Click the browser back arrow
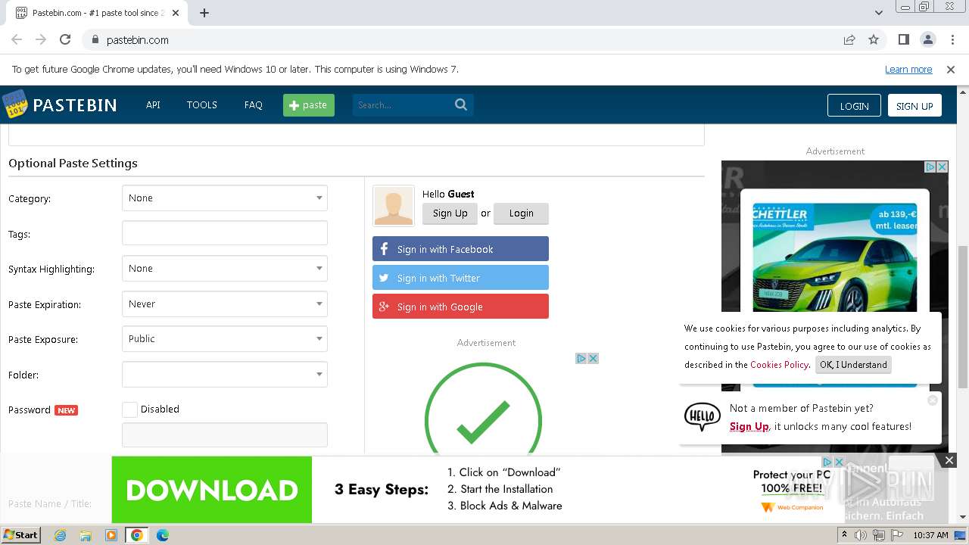The image size is (969, 545). coord(17,39)
